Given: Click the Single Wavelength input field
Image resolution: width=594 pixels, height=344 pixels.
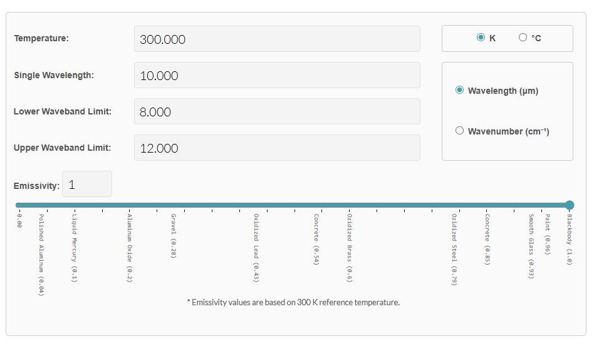Looking at the screenshot, I should click(x=276, y=75).
